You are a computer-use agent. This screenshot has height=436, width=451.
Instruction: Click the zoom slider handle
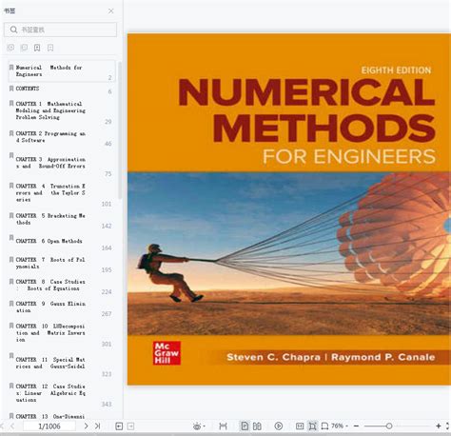[389, 426]
